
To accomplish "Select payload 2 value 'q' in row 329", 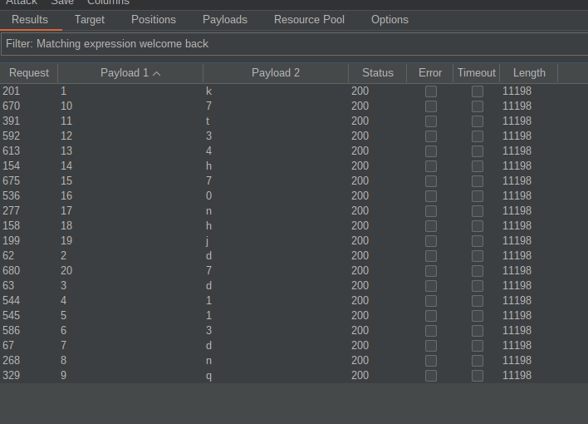I will 209,376.
